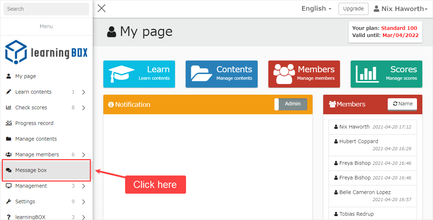The height and width of the screenshot is (220, 433).
Task: Click the Progress record chart icon
Action: 9,123
